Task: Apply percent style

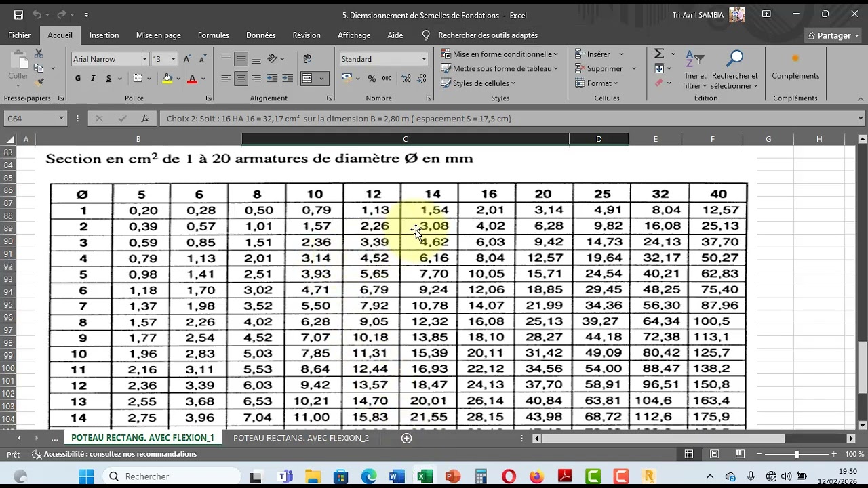Action: click(x=372, y=79)
